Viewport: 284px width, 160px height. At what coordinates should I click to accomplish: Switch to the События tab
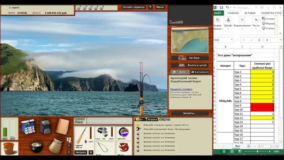pyautogui.click(x=165, y=120)
